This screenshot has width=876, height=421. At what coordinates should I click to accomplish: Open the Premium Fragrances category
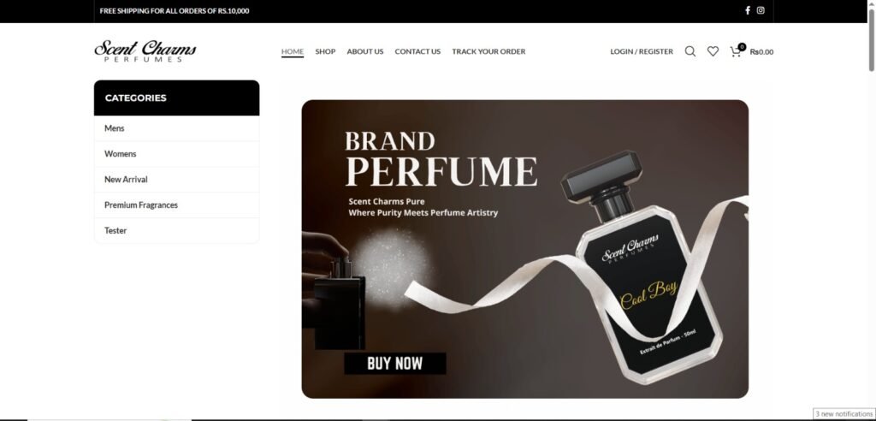tap(176, 205)
